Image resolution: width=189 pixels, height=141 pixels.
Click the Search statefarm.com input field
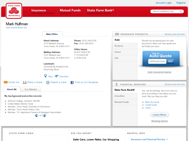pyautogui.click(x=164, y=11)
